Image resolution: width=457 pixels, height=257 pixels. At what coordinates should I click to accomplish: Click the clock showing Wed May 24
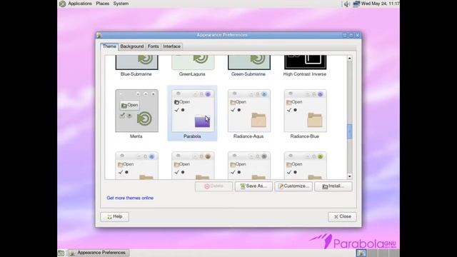pos(380,4)
